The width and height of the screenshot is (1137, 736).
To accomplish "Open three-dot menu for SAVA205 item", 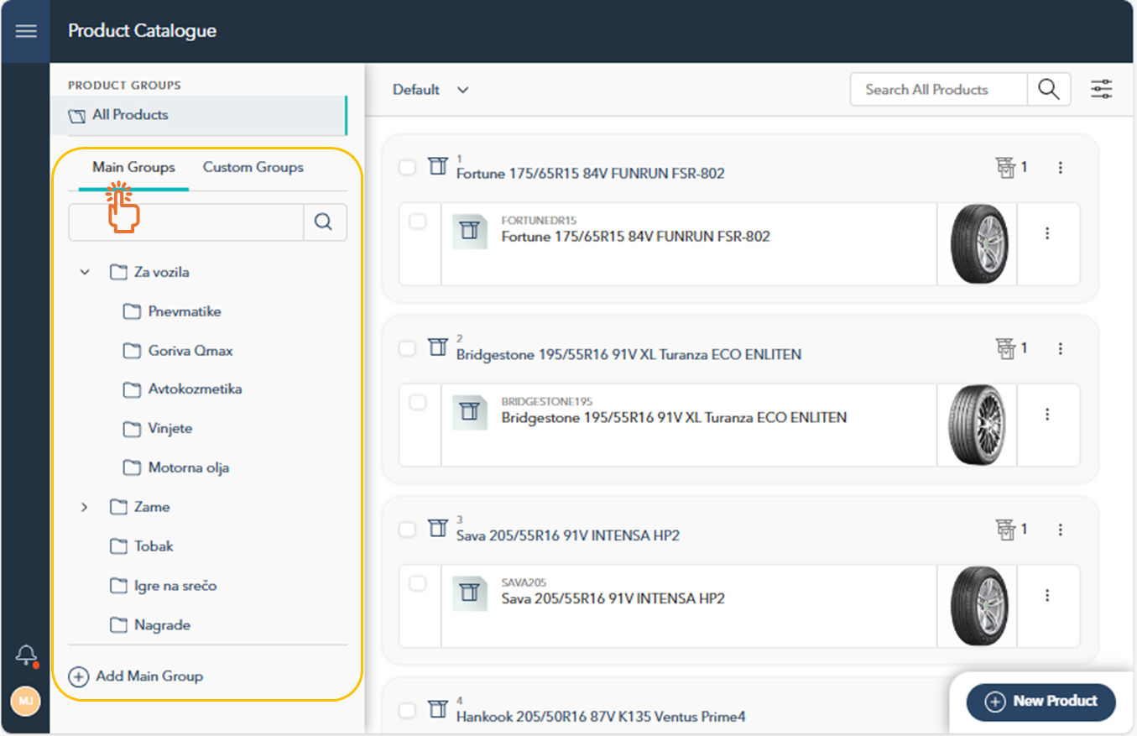I will point(1047,595).
